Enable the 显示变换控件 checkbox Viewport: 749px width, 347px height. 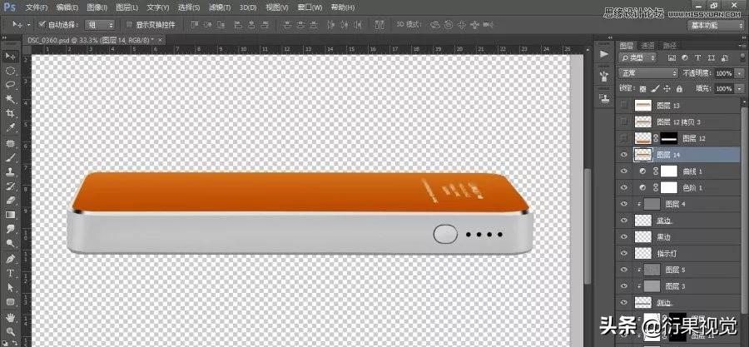point(129,24)
